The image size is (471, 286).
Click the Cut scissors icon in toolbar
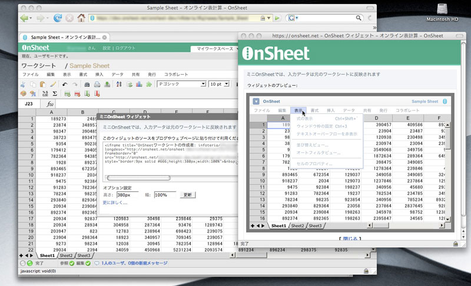click(x=23, y=85)
